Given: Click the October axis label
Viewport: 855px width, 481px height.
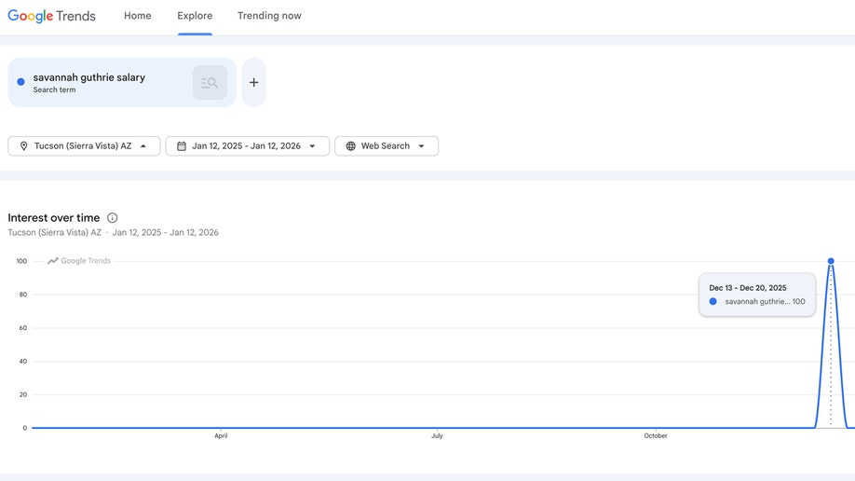Looking at the screenshot, I should click(x=656, y=435).
